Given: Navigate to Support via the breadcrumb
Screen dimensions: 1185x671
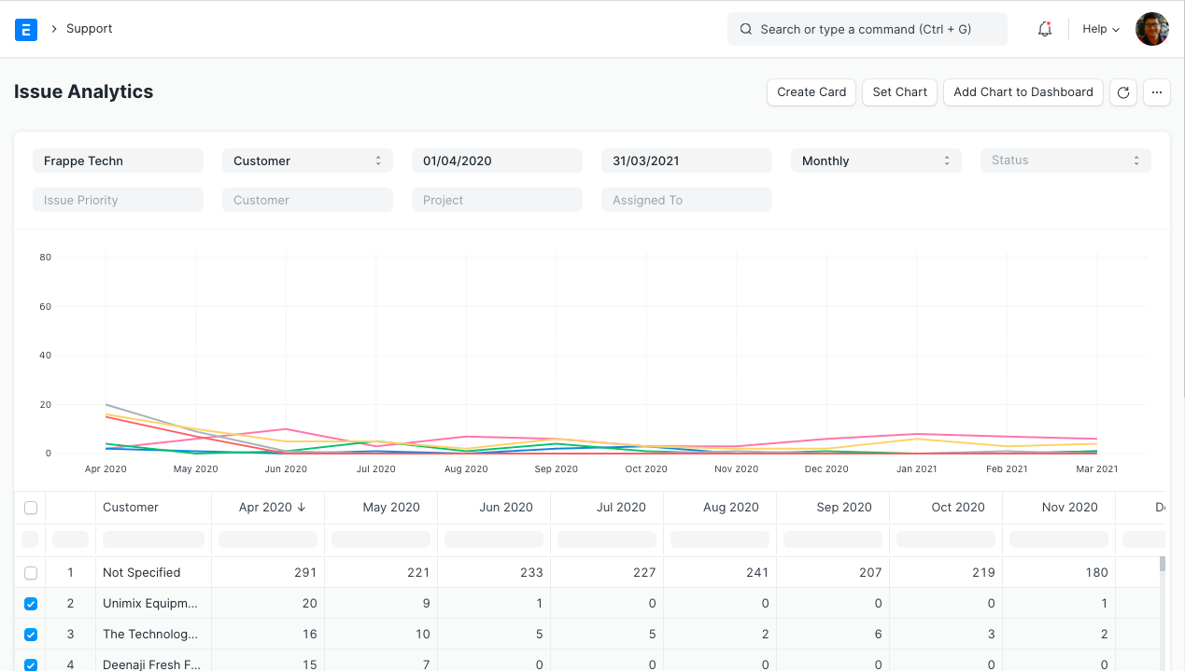Looking at the screenshot, I should tap(89, 28).
